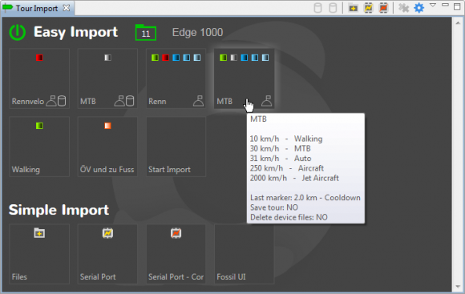The width and height of the screenshot is (465, 294).
Task: Select the MTB tile with database icon
Action: 107,79
